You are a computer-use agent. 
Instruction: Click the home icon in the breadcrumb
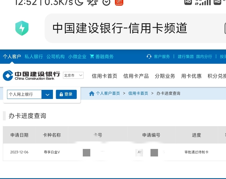(x=92, y=94)
